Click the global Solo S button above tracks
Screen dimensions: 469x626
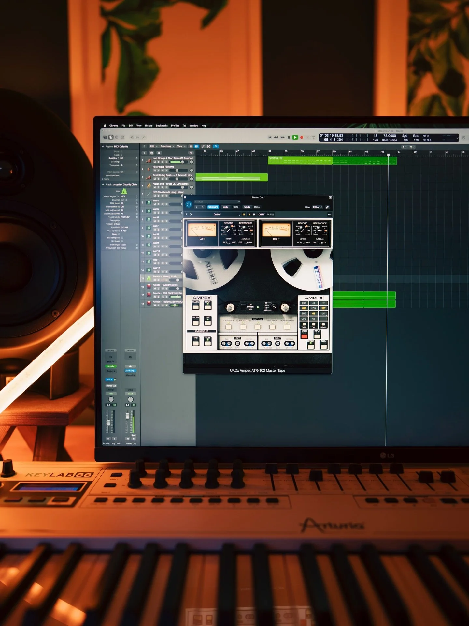159,153
